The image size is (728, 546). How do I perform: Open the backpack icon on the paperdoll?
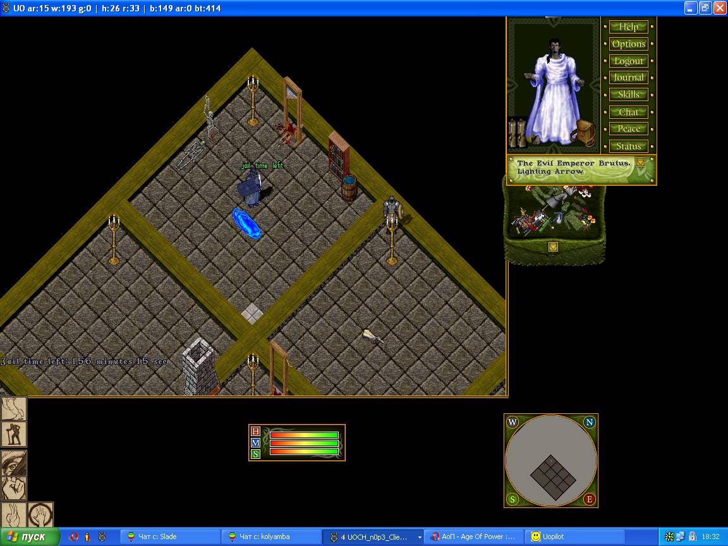(586, 133)
